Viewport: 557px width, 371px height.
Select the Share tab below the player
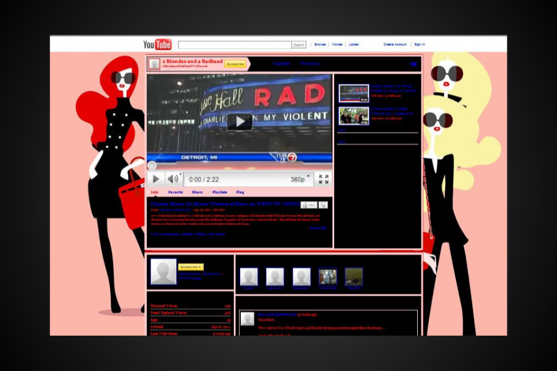point(197,192)
